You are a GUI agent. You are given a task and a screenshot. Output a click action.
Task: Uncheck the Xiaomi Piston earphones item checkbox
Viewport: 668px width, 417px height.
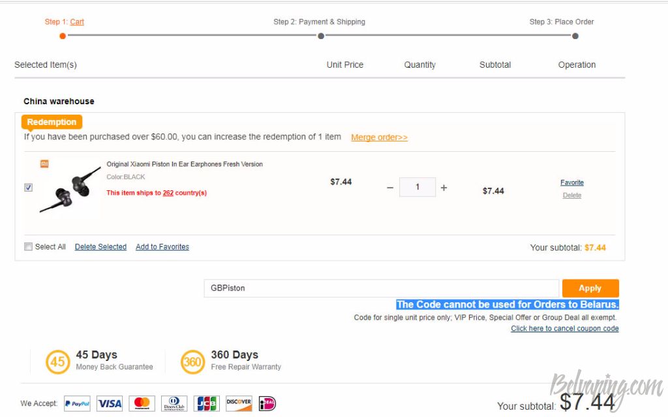pos(29,187)
